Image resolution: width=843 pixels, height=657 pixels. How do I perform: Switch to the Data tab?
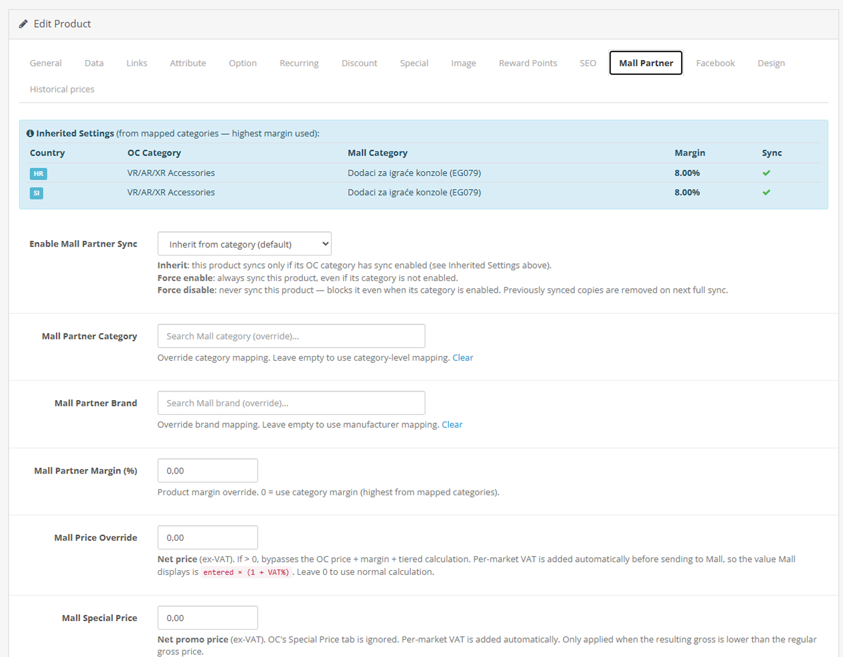(94, 63)
